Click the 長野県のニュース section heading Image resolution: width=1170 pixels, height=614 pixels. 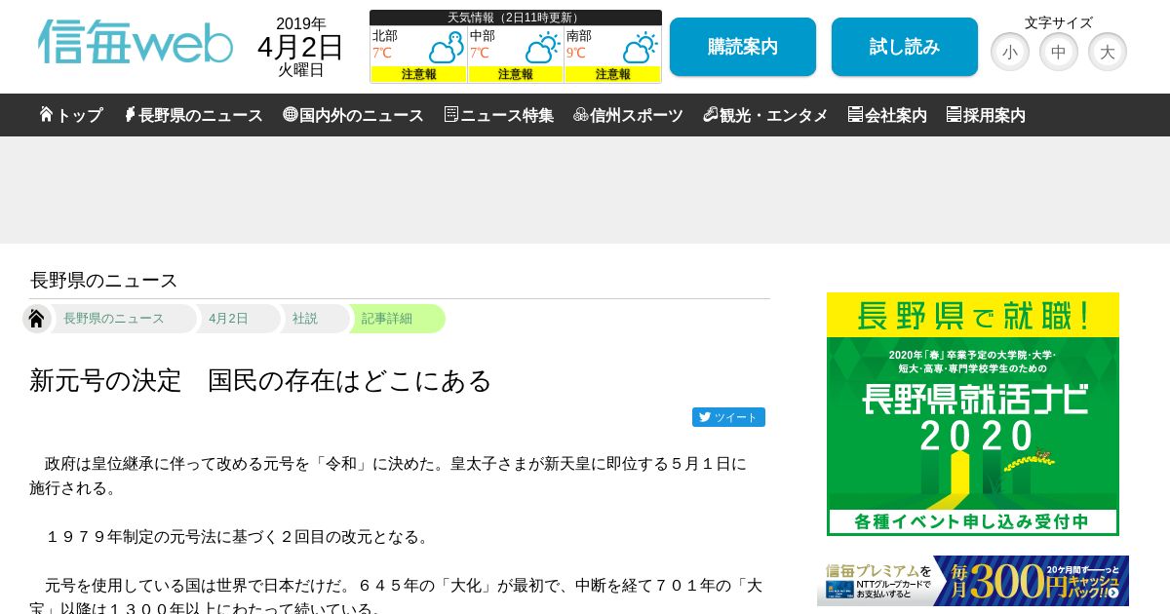pos(104,281)
